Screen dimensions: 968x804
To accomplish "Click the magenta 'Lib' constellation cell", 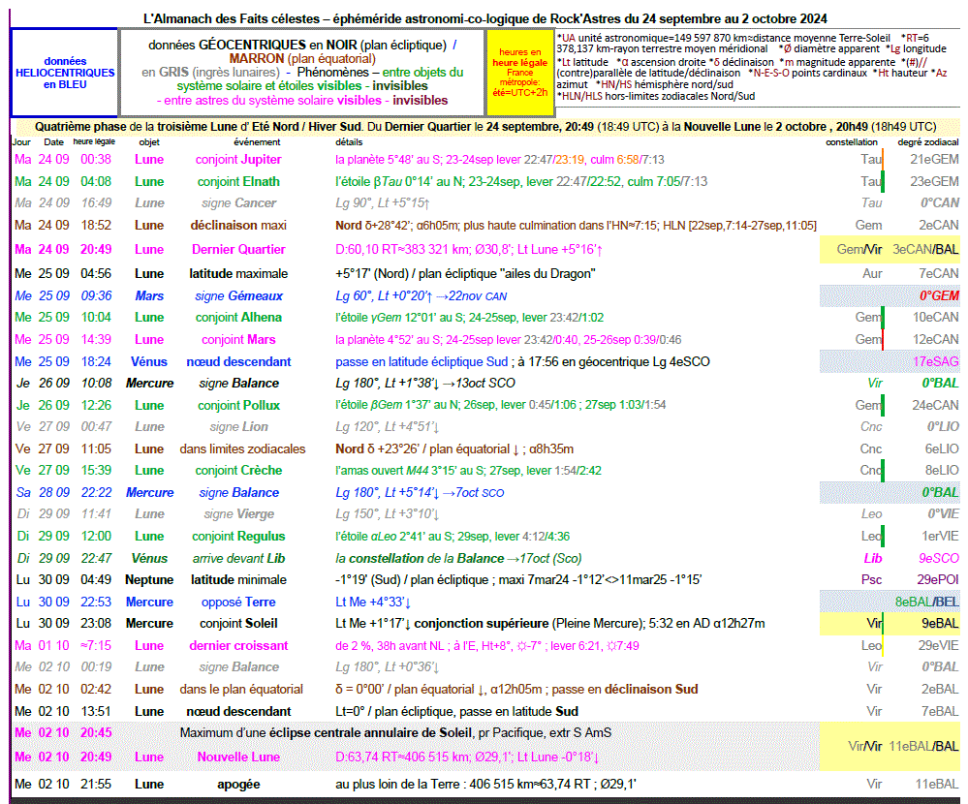I will point(873,558).
